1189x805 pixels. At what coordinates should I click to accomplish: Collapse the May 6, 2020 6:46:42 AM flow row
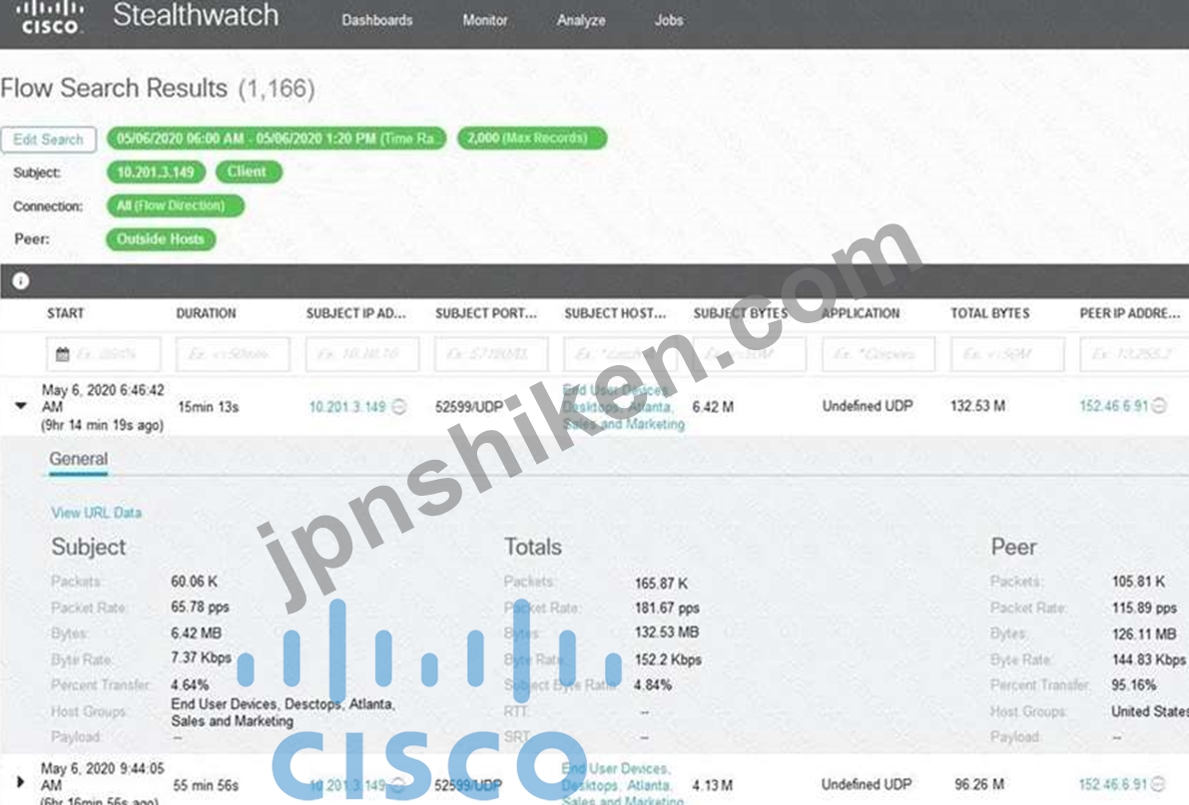(x=21, y=406)
